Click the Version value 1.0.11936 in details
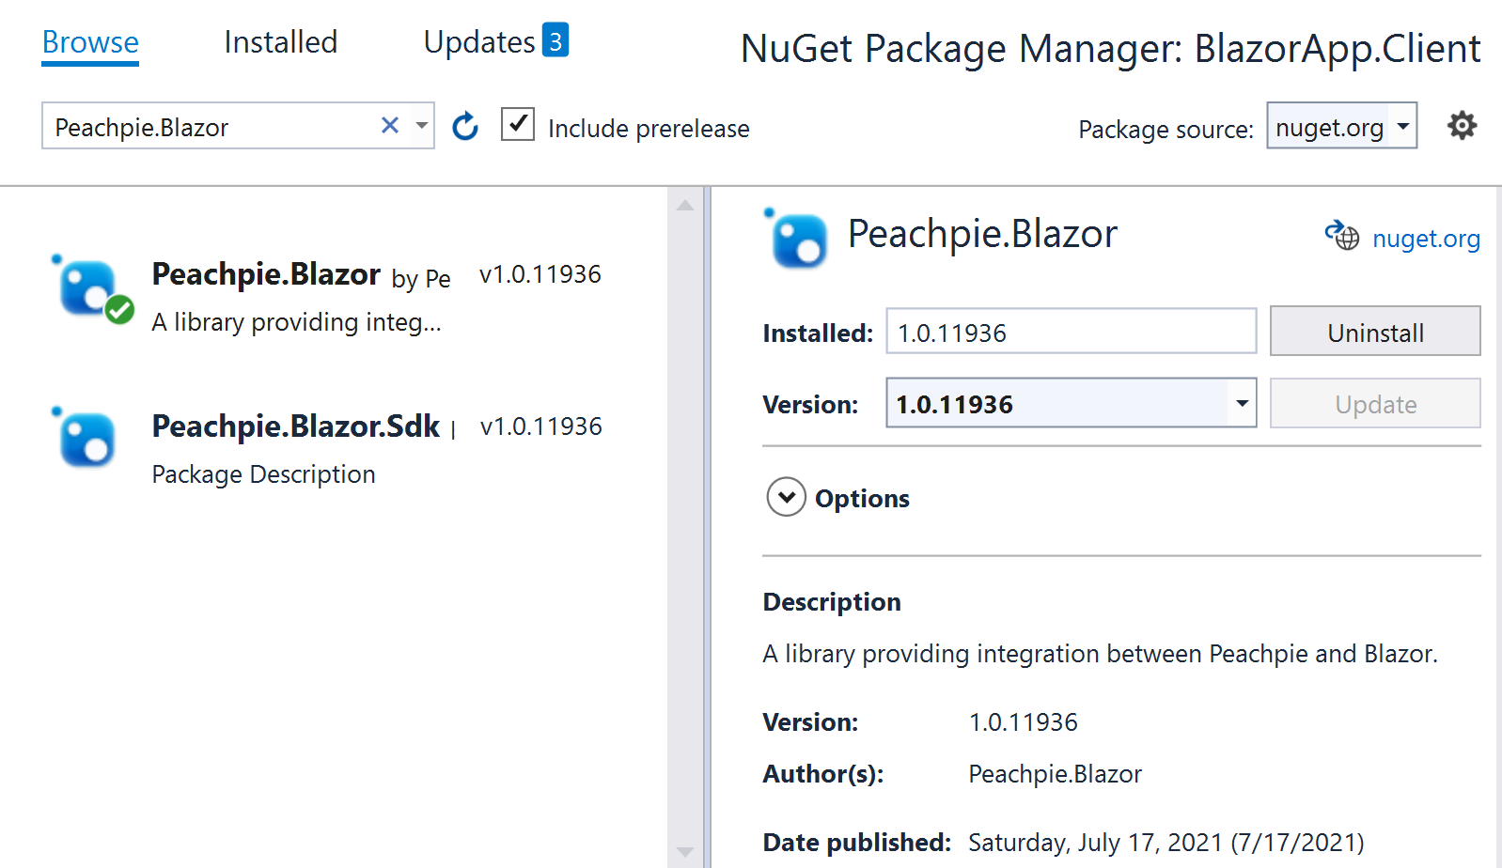This screenshot has height=868, width=1502. coord(1023,722)
